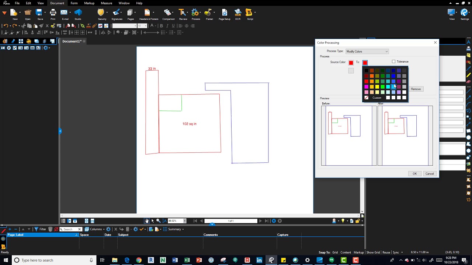
Task: Expand the Process Type dropdown
Action: [367, 52]
